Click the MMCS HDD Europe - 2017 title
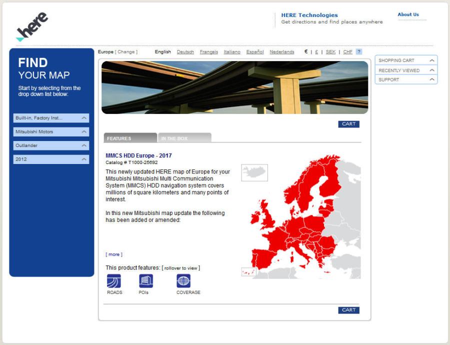Screen dimensions: 450x345 coord(138,155)
